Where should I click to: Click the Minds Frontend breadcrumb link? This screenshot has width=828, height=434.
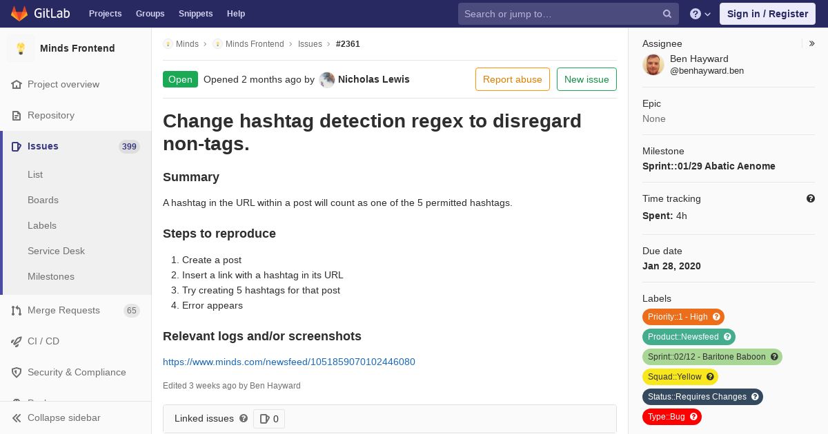point(255,44)
